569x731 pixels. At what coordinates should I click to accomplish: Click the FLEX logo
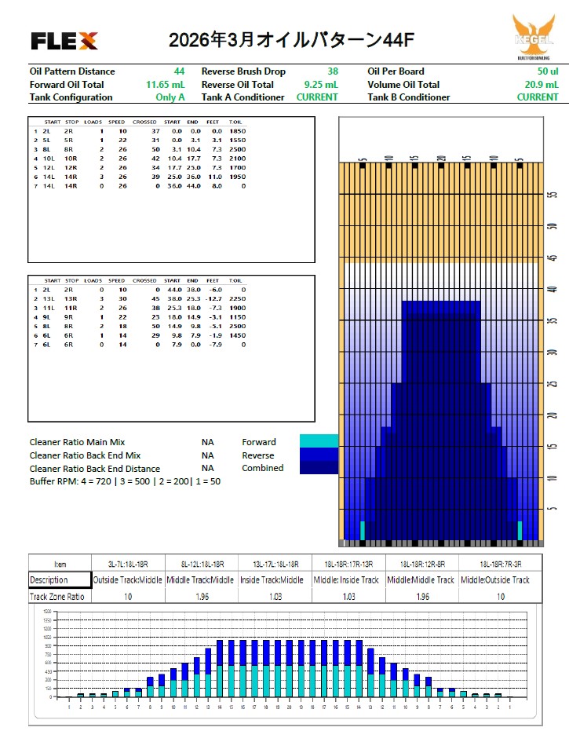click(x=64, y=41)
